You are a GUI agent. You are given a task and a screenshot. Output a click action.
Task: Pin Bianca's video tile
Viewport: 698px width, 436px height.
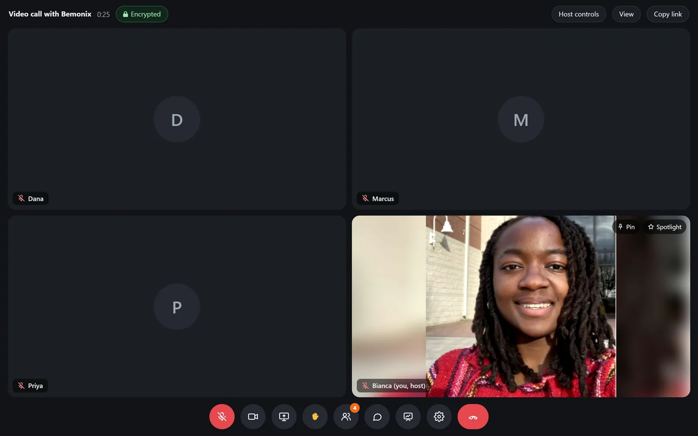coord(626,227)
